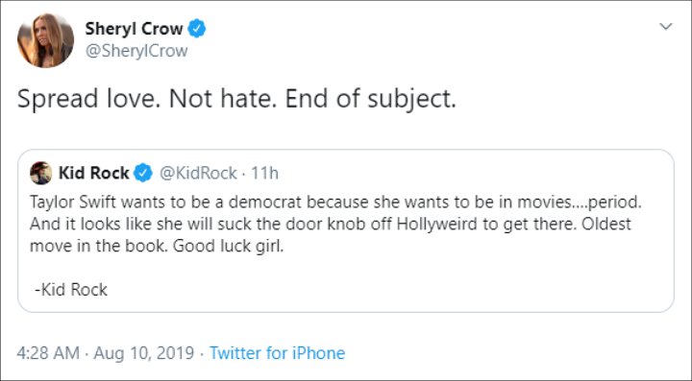The image size is (692, 381).
Task: Click "End of subject." in main tweet
Action: point(370,99)
